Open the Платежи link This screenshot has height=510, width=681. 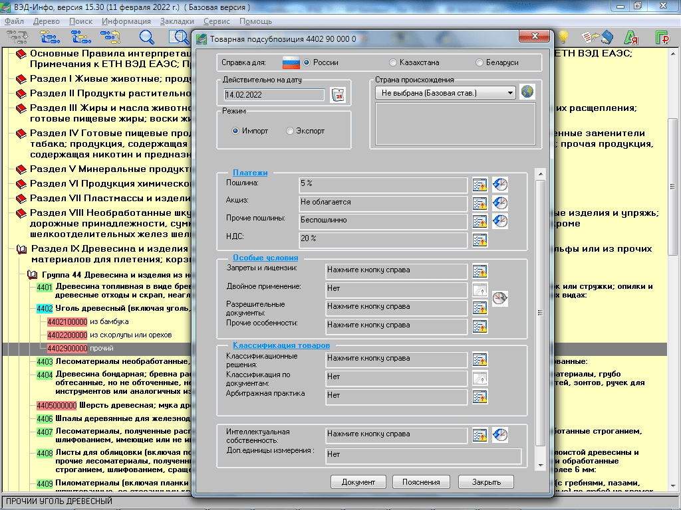[250, 173]
